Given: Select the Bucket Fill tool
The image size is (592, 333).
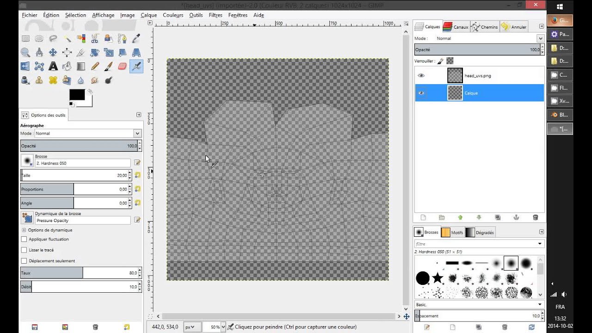Looking at the screenshot, I should (x=67, y=66).
